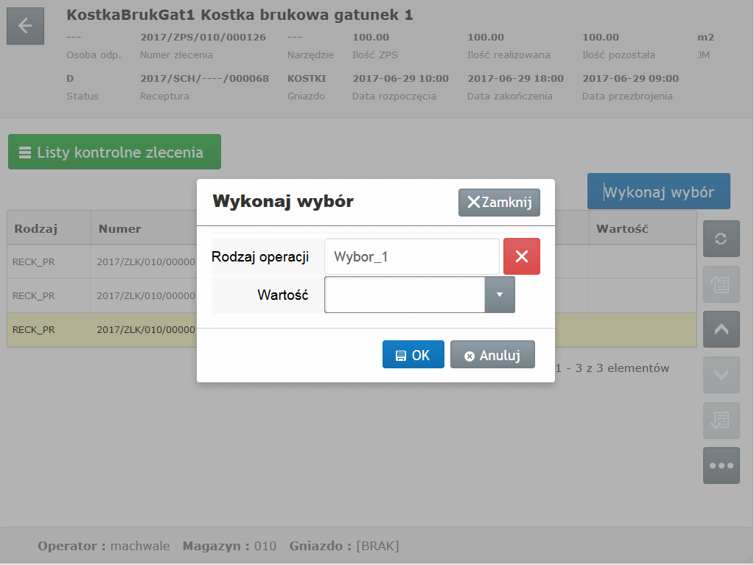754x565 pixels.
Task: Sort by Rodzaj column header
Action: pos(49,228)
